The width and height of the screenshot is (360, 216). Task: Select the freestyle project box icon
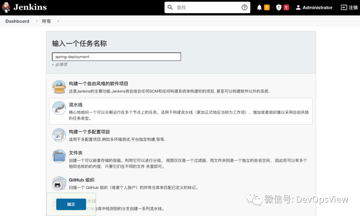coord(59,87)
